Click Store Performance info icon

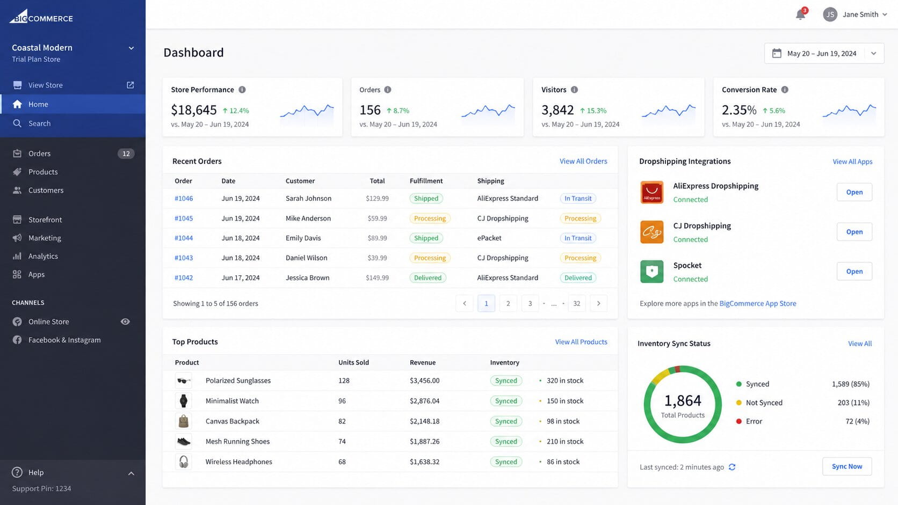pyautogui.click(x=242, y=90)
